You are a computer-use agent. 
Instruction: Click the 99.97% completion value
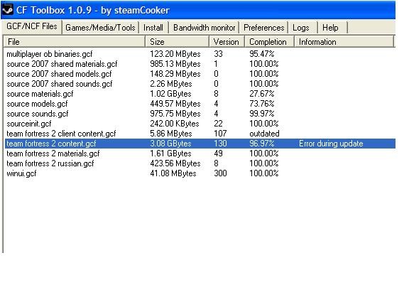[x=261, y=114]
